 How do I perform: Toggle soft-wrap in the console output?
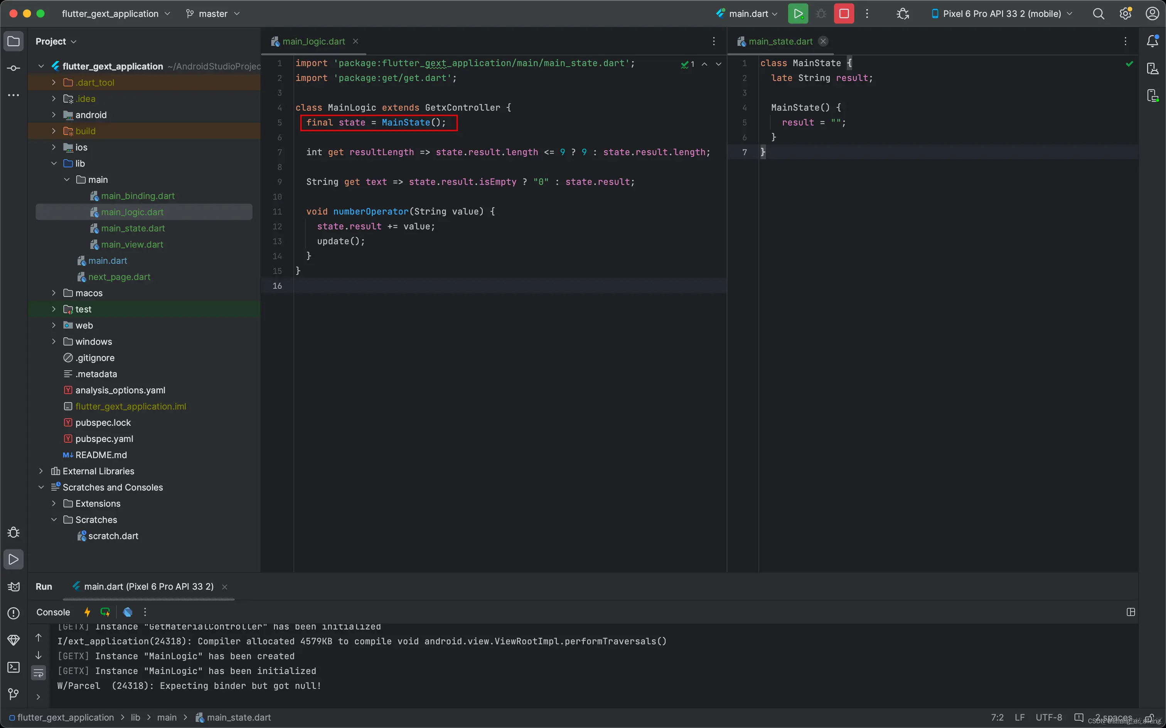tap(39, 672)
